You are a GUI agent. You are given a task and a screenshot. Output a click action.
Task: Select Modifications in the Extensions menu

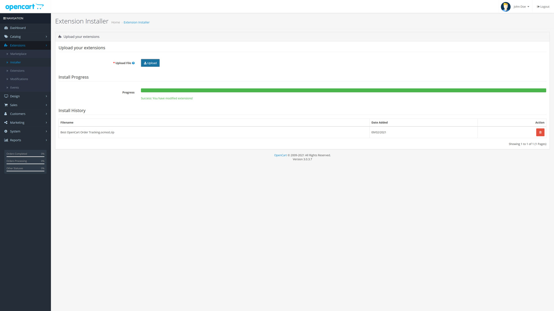[19, 79]
